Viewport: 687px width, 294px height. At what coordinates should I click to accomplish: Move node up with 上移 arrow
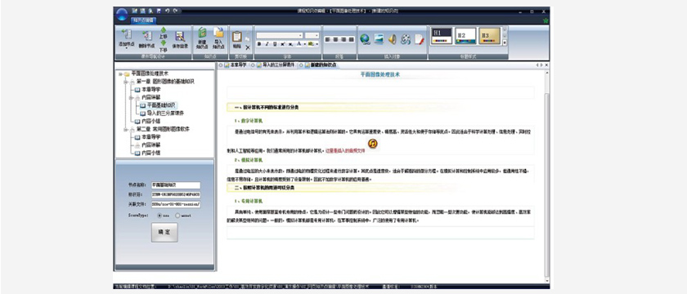pyautogui.click(x=163, y=31)
